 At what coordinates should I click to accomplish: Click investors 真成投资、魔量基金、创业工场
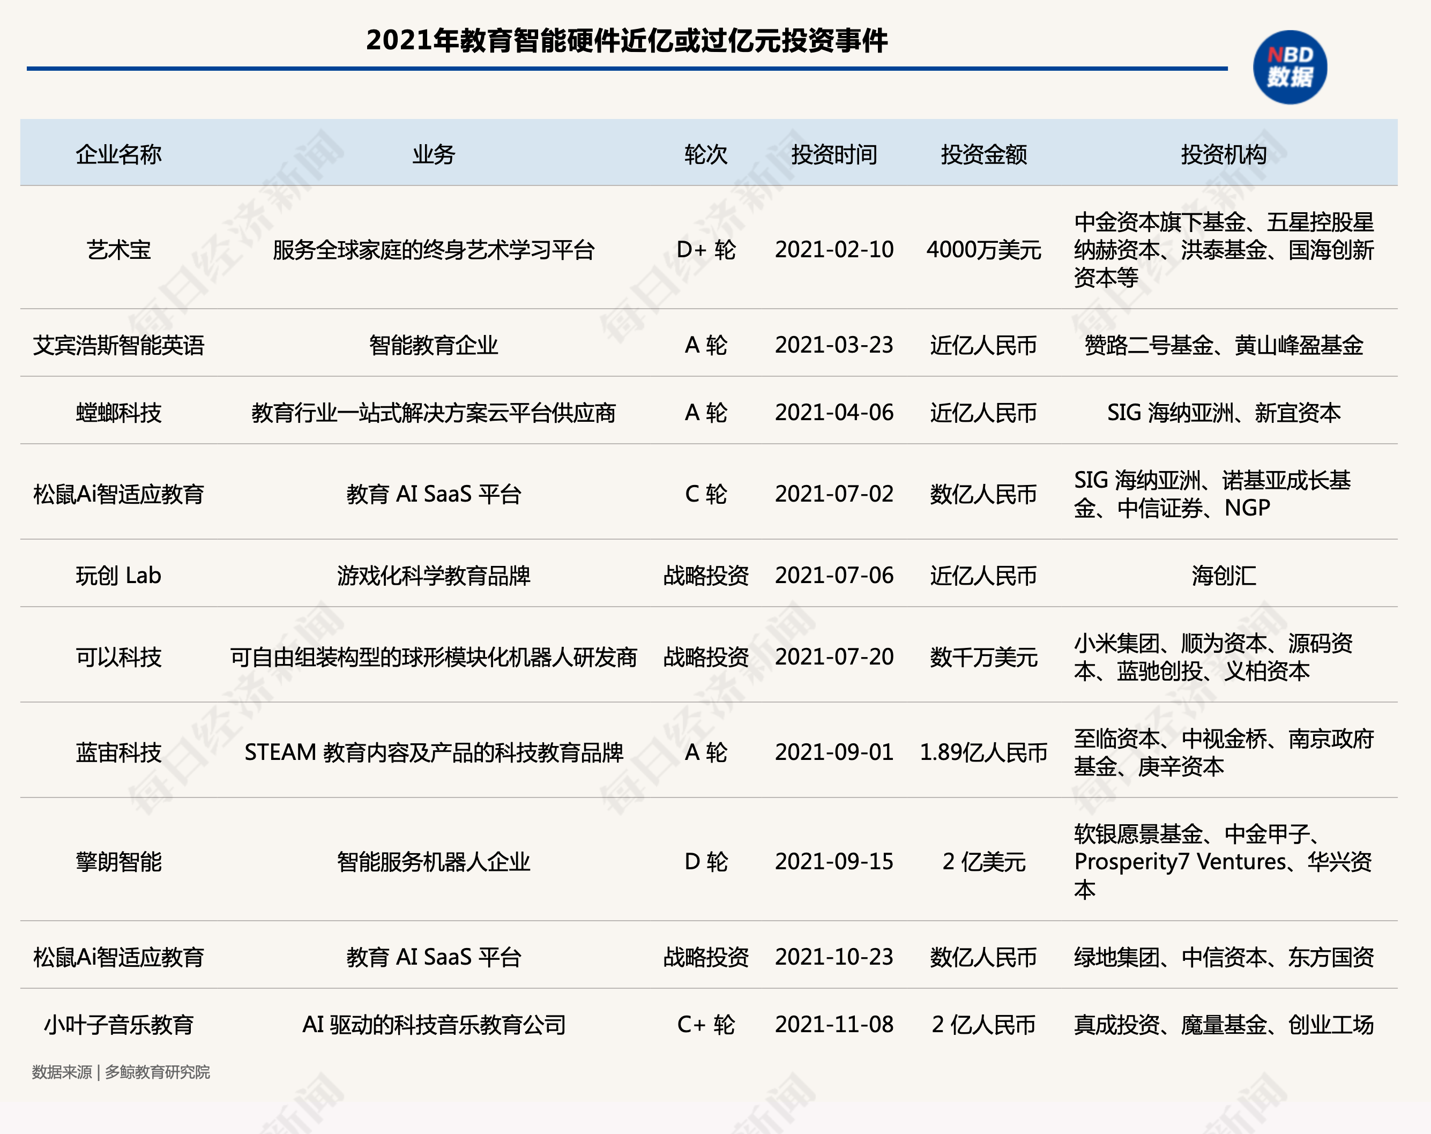coord(1223,1025)
